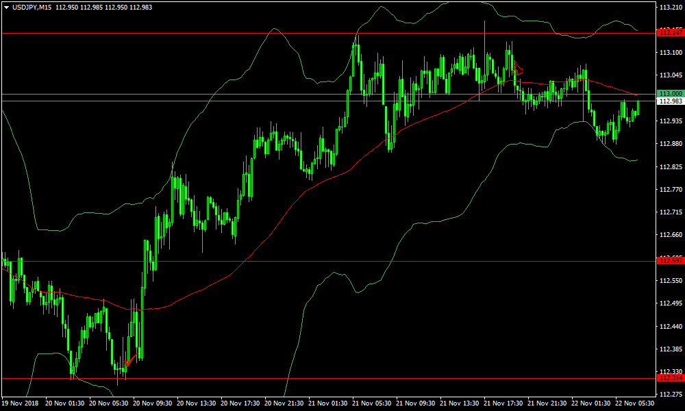Click the 21 Nov 09:30 time label
Viewport: 685px width, 411px height.
coord(416,403)
